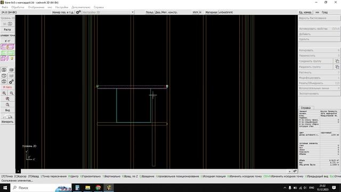The width and height of the screenshot is (341, 192).
Task: Click the Экспортировать button
Action: 319,94
